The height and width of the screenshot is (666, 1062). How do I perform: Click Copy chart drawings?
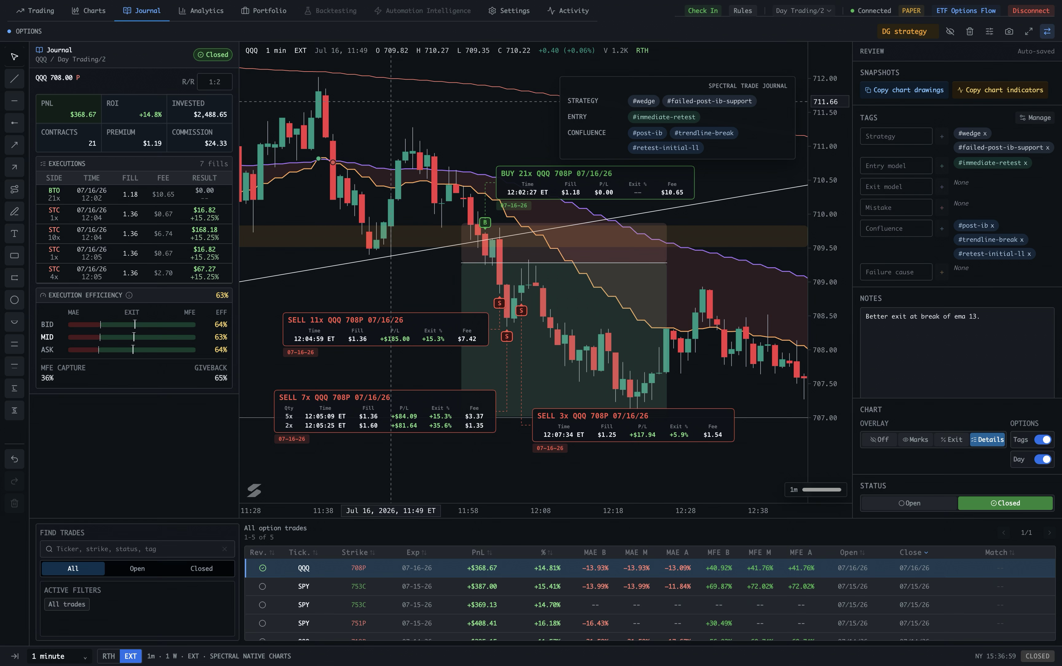(x=904, y=90)
